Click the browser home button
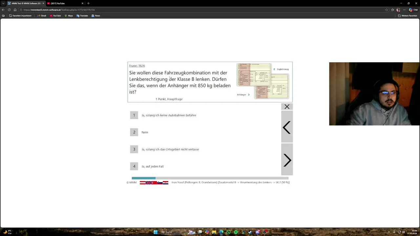 [15, 10]
